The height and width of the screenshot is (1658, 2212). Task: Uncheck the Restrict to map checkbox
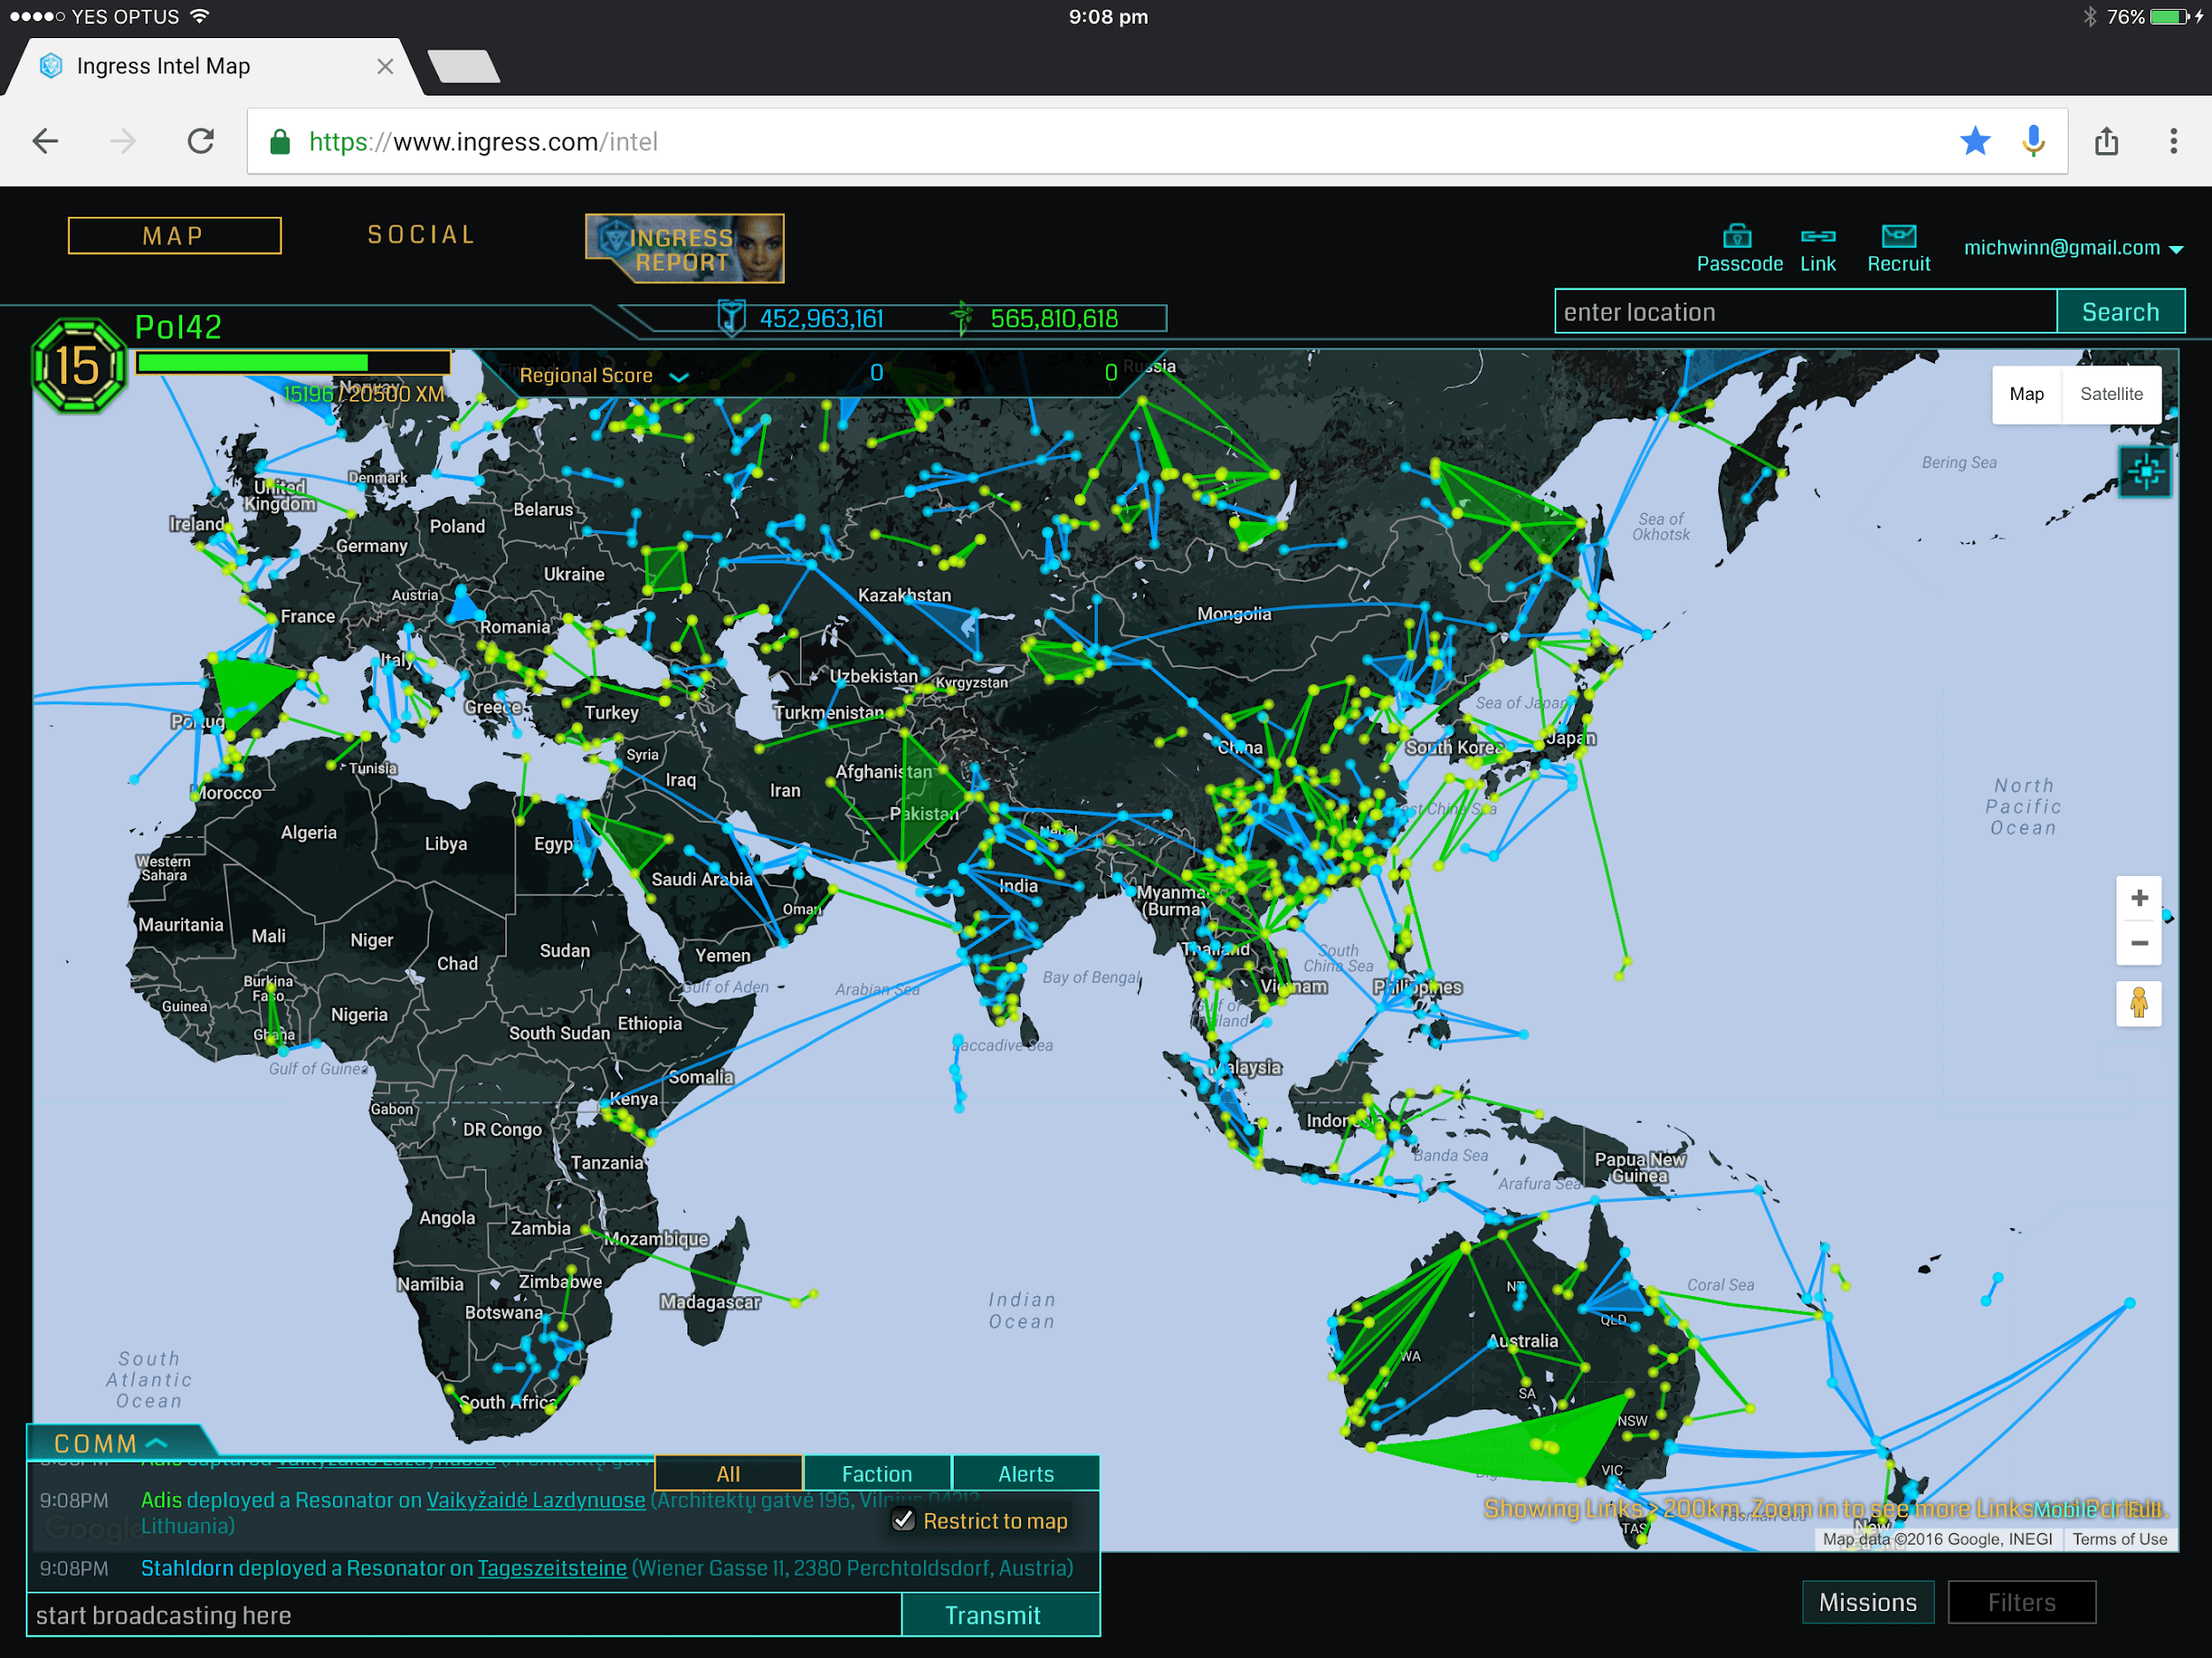pos(903,1520)
